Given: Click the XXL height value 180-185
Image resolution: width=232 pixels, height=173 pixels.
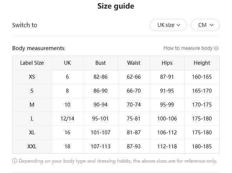Looking at the screenshot, I should (202, 147).
